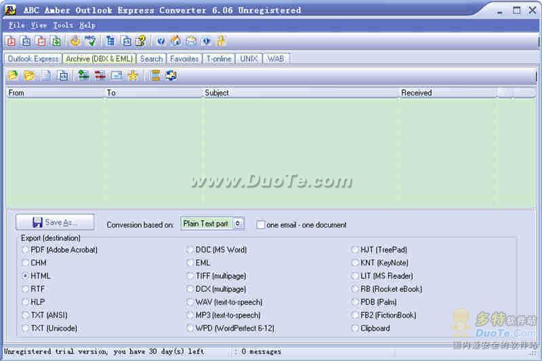Sort messages by the Received column

click(448, 93)
